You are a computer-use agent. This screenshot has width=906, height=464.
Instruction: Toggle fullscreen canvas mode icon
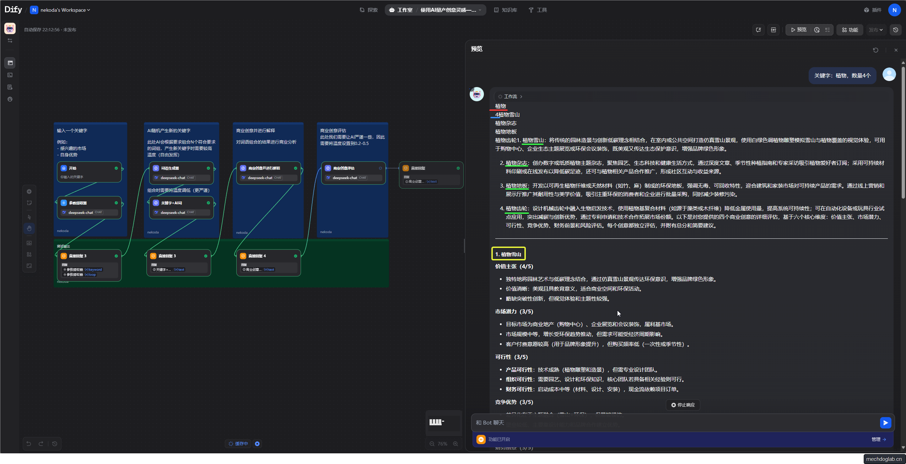(29, 266)
